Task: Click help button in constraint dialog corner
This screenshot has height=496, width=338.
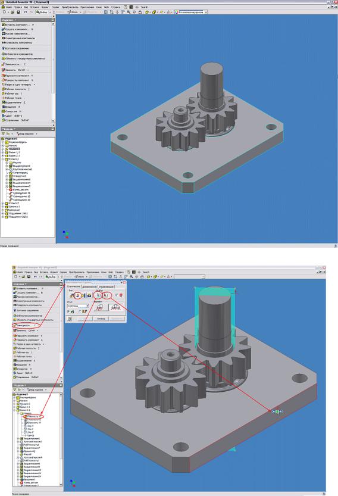Action: coord(70,319)
